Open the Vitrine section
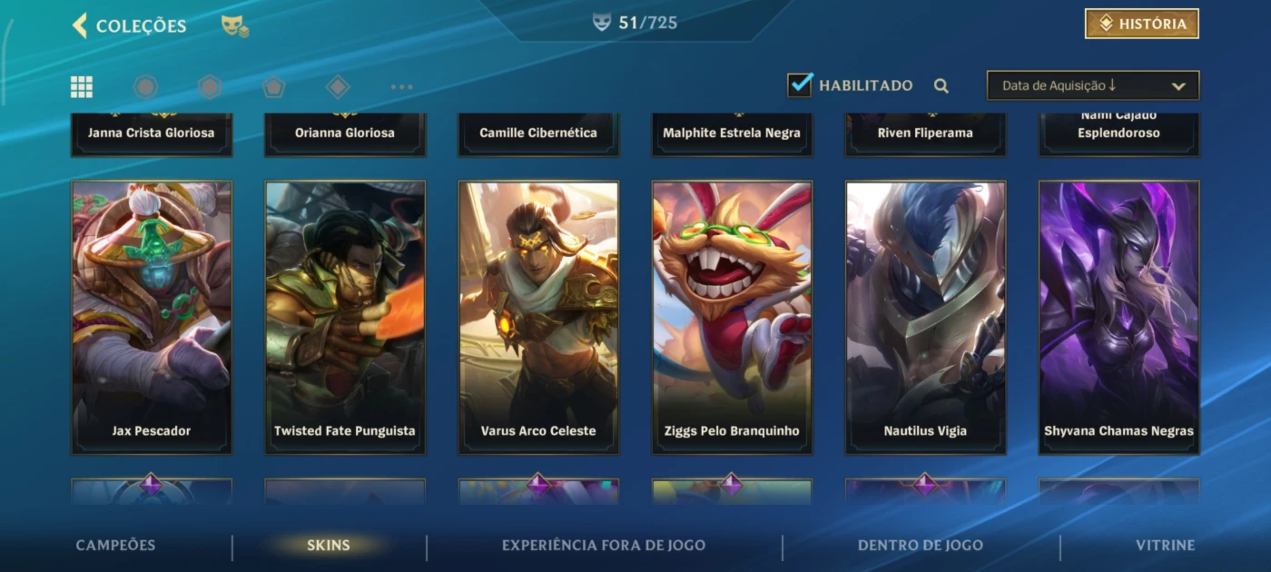The image size is (1271, 572). click(x=1165, y=546)
